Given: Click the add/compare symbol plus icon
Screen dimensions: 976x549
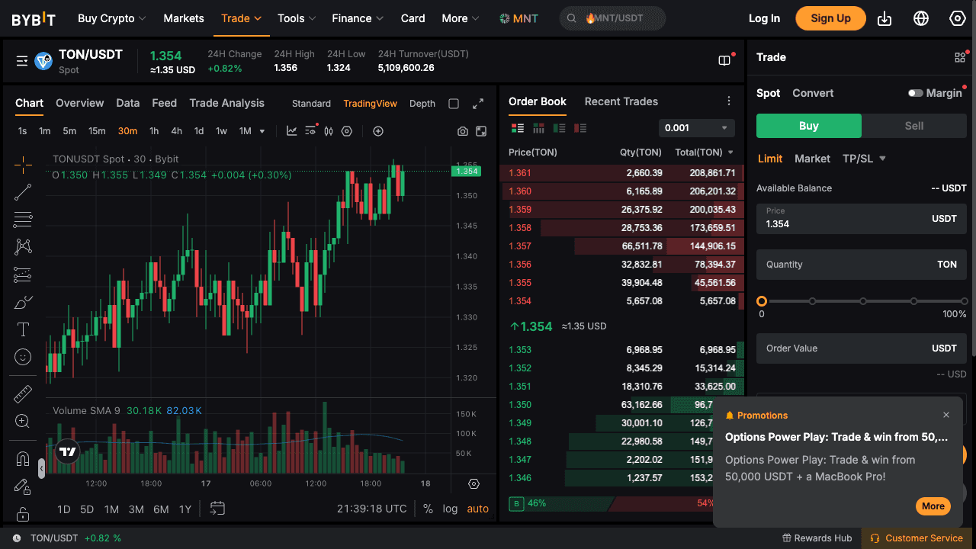Looking at the screenshot, I should pyautogui.click(x=378, y=131).
